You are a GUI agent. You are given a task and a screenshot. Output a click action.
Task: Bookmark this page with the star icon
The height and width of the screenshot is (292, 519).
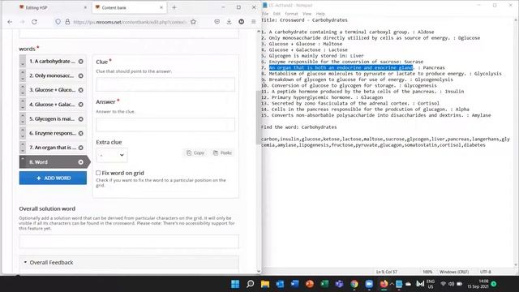pos(193,22)
